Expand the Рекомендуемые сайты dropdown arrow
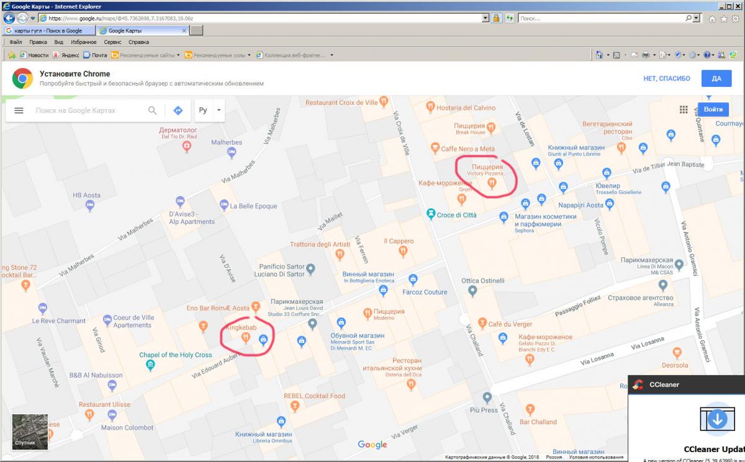This screenshot has width=745, height=462. [x=179, y=55]
